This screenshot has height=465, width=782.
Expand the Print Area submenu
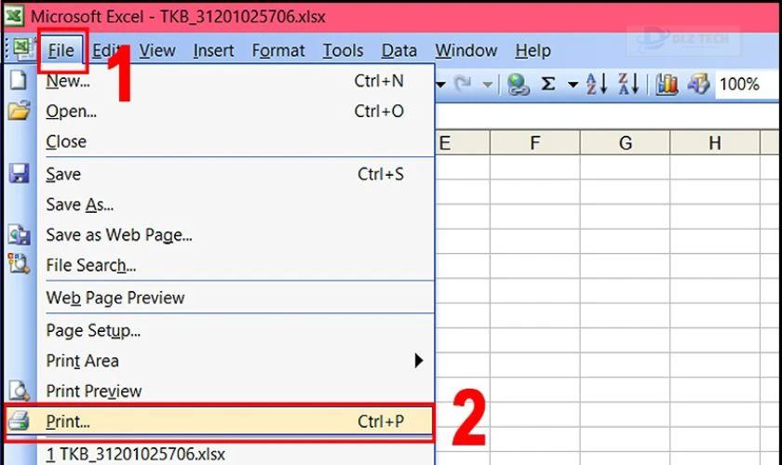236,360
